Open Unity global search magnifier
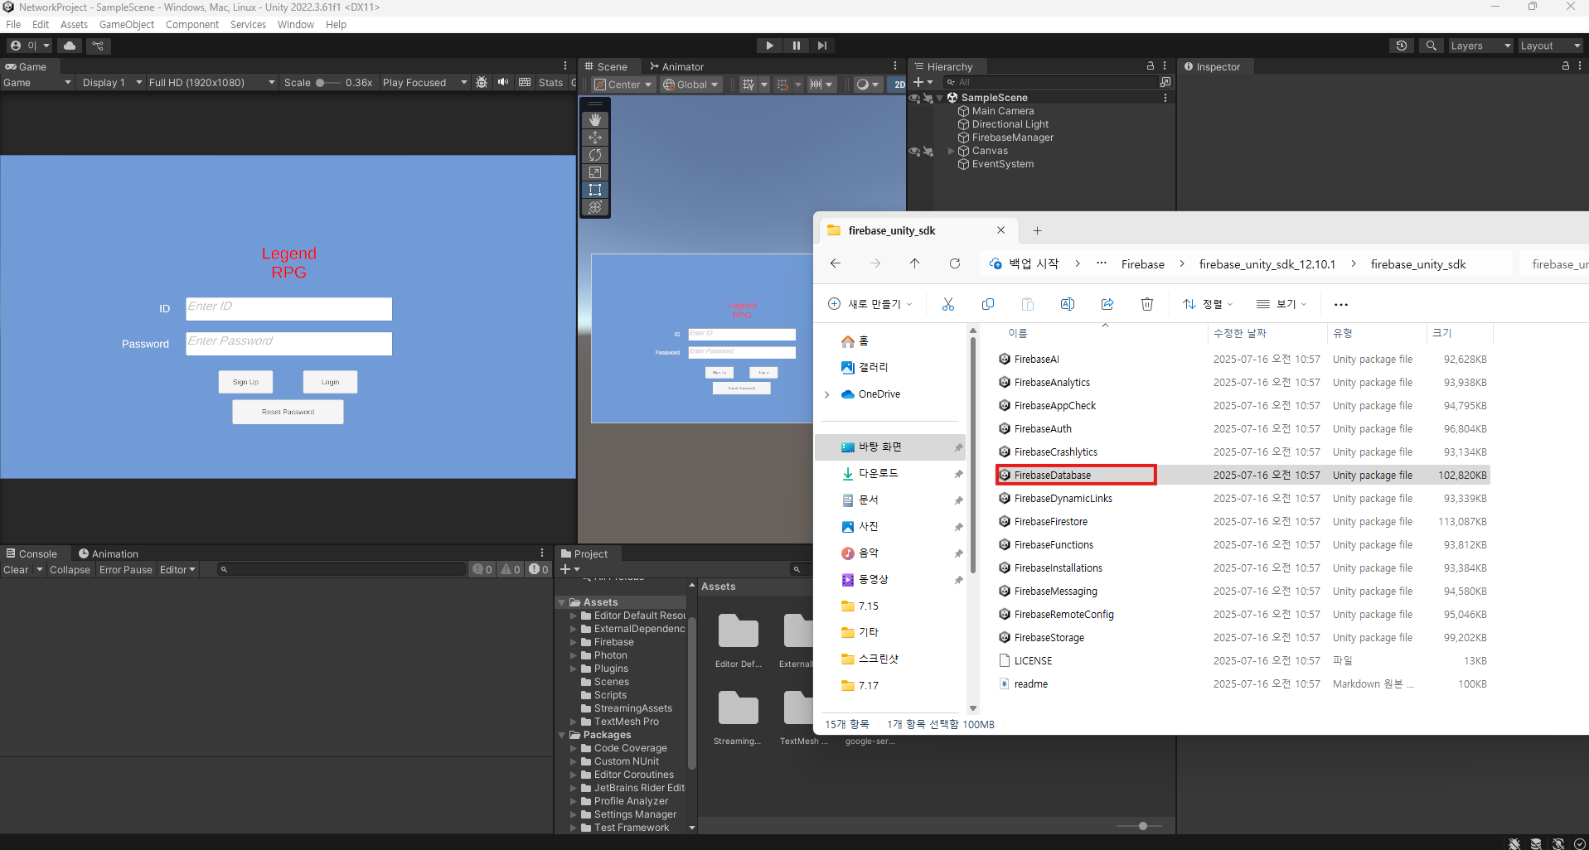Viewport: 1589px width, 850px height. (1431, 46)
